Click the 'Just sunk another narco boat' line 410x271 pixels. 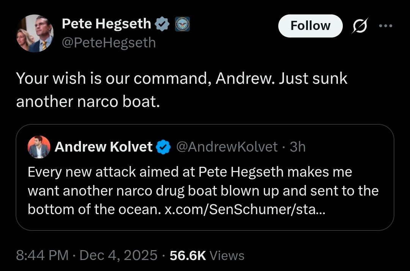(x=87, y=102)
